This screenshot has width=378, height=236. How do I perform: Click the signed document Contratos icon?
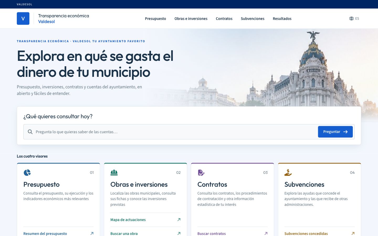coord(201,173)
